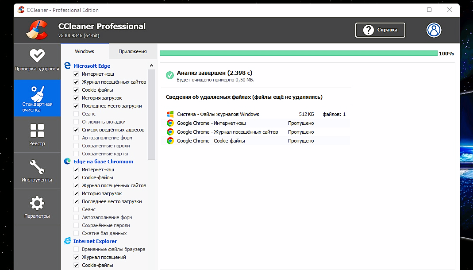
Task: Open the Registry (Реестр) section
Action: [x=37, y=135]
